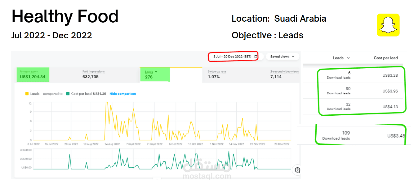Image resolution: width=414 pixels, height=184 pixels.
Task: Click the US$3.96 cost per lead cell
Action: pyautogui.click(x=390, y=91)
